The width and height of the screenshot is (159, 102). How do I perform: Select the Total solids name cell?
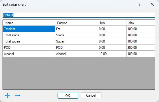point(29,35)
